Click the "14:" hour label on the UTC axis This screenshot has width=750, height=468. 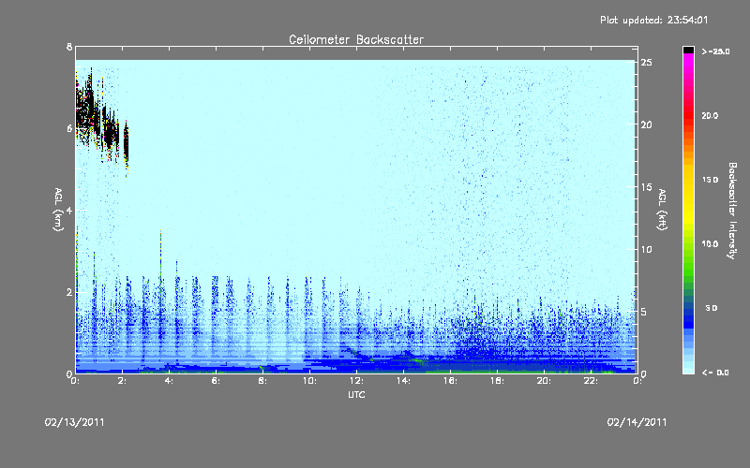[403, 381]
